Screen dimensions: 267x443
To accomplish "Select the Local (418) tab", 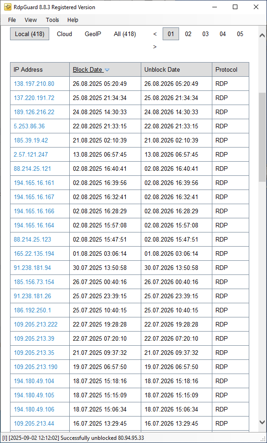I will [x=30, y=34].
